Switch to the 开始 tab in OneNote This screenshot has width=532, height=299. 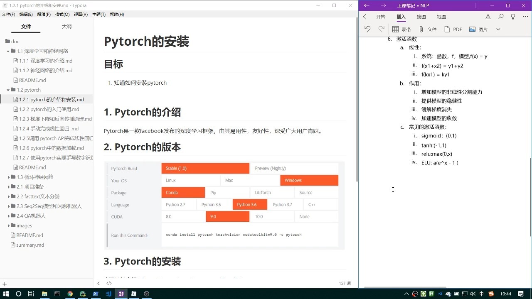pos(381,17)
